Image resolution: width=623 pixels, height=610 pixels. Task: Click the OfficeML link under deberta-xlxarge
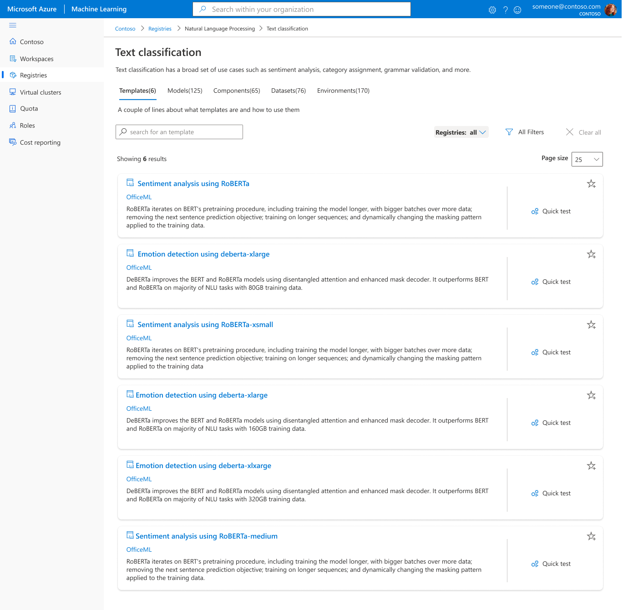[139, 479]
